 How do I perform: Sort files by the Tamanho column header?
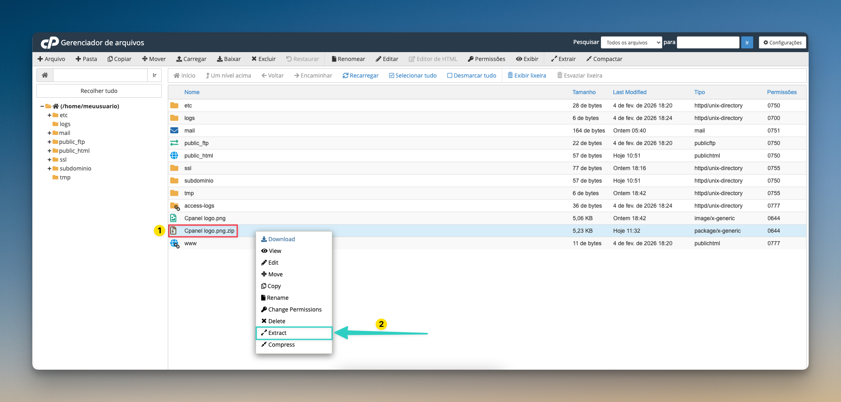[584, 92]
